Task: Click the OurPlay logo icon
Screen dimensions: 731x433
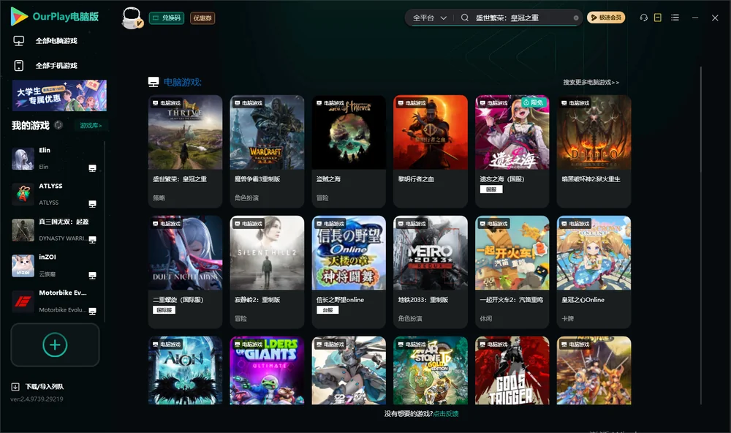Action: (19, 16)
